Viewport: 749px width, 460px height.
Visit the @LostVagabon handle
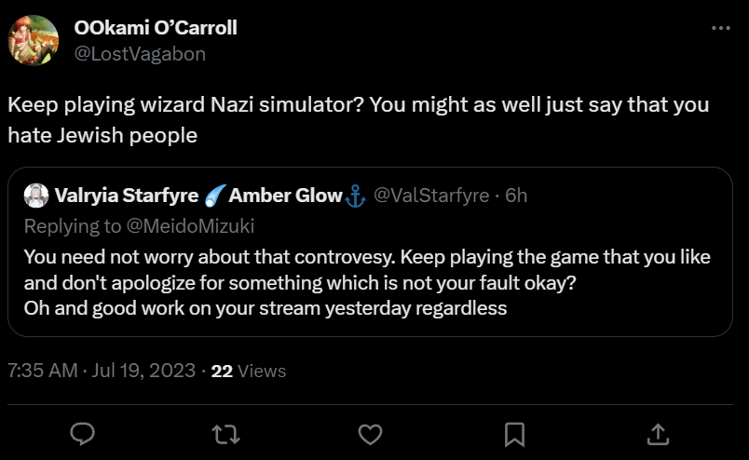click(x=140, y=54)
